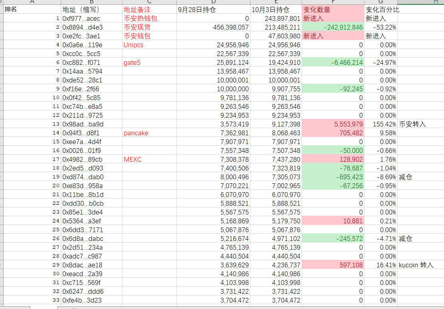Click address cell 0x11be...8b1d
The width and height of the screenshot is (444, 309).
pos(92,195)
